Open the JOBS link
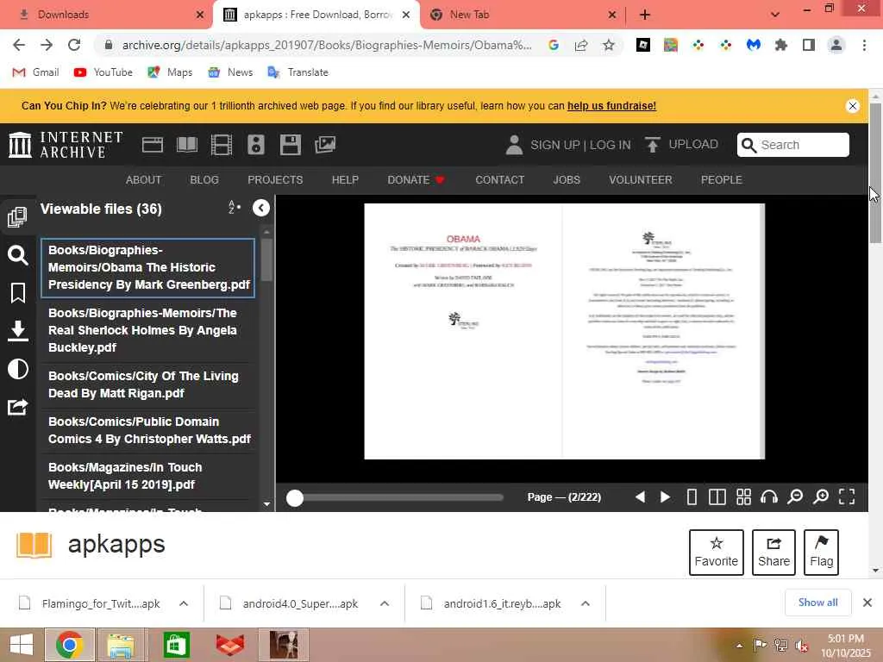Screen dimensions: 883x662 tap(567, 180)
